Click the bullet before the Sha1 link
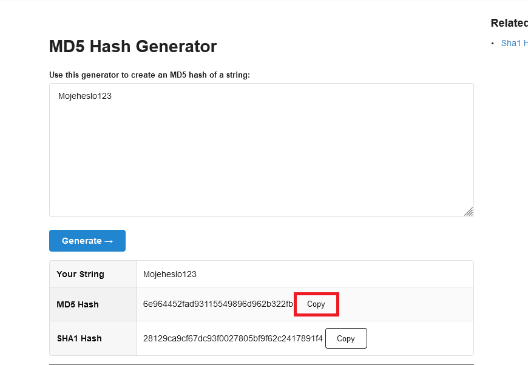Viewport: 528px width, 365px height. tap(492, 44)
